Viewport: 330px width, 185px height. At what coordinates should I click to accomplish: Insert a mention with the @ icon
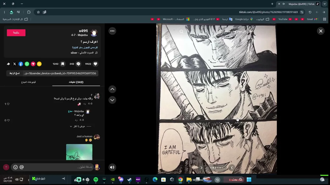pyautogui.click(x=22, y=167)
